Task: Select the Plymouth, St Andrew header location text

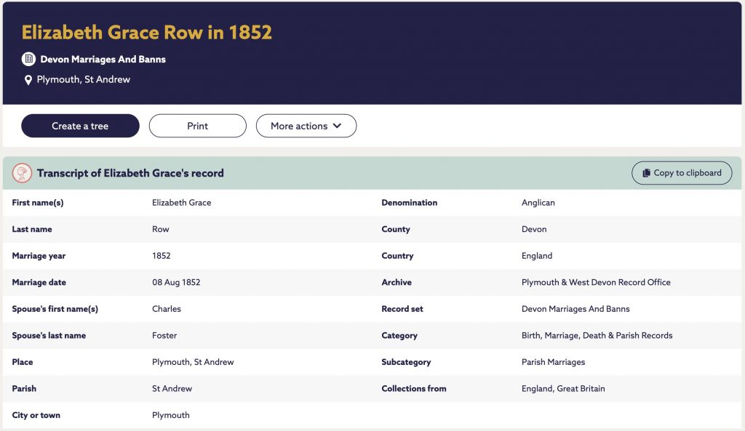Action: (x=84, y=79)
